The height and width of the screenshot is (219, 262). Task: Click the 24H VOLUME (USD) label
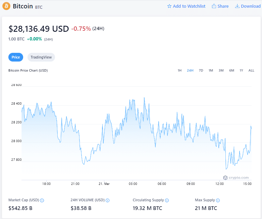87,200
